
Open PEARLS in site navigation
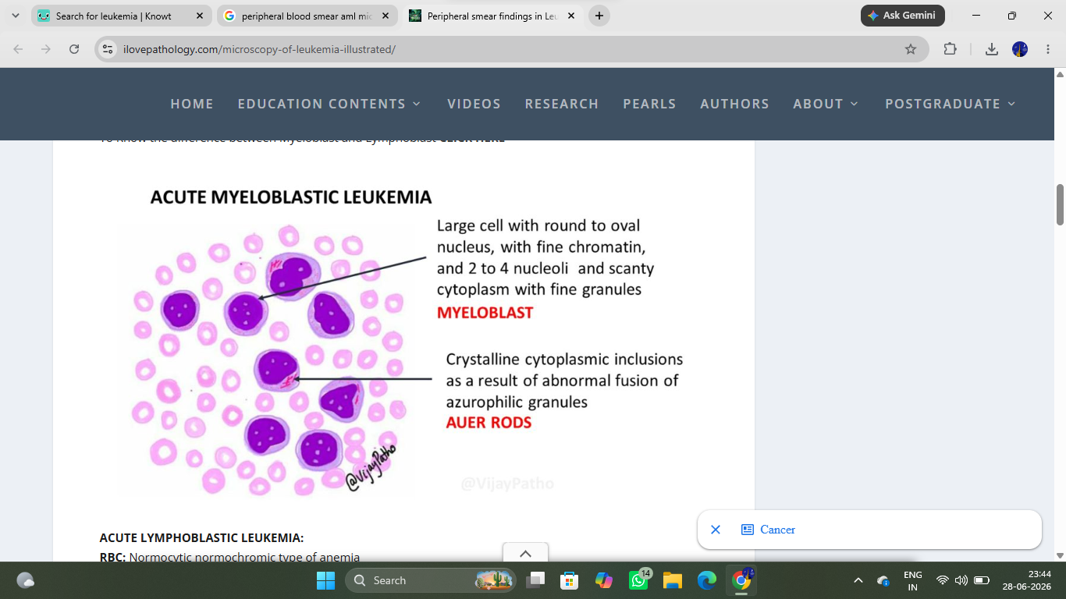click(649, 104)
